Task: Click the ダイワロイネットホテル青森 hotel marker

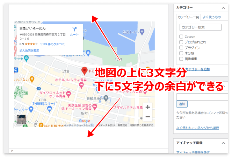Action: click(x=68, y=94)
